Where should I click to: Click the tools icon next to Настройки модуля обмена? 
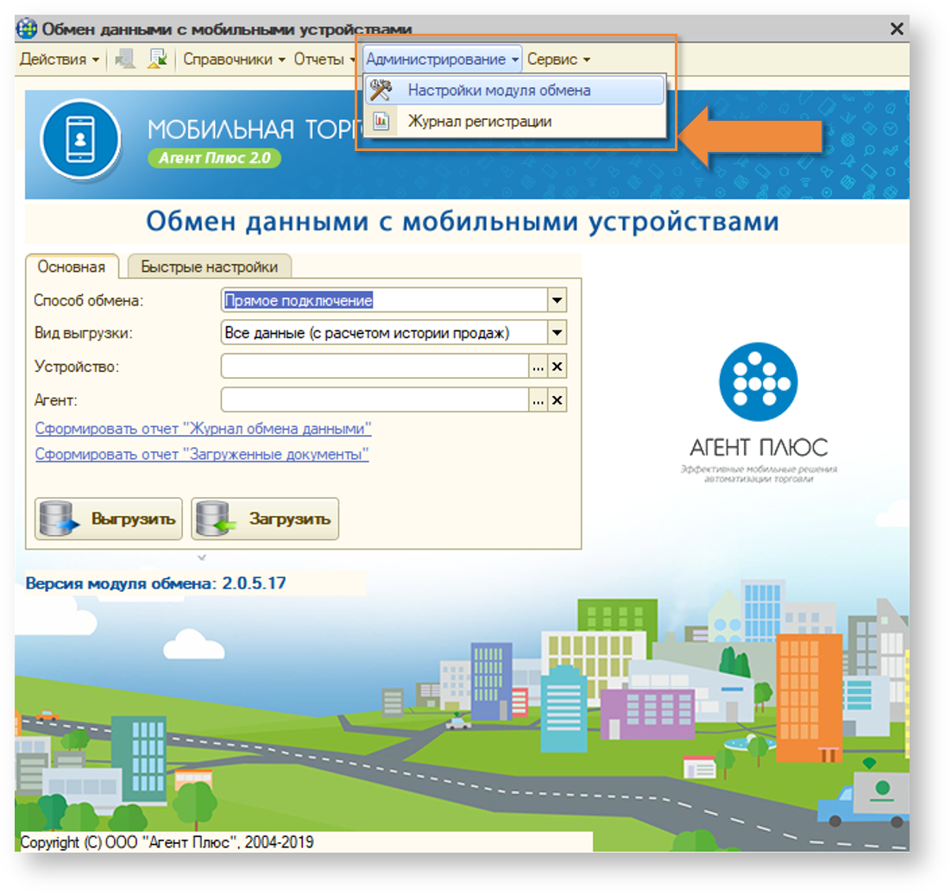[x=381, y=91]
